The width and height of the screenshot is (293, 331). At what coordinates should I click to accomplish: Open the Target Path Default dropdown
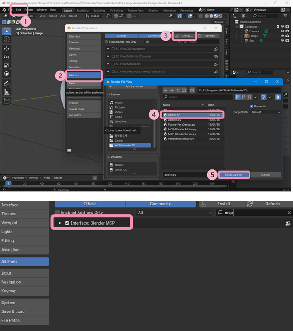pos(265,112)
